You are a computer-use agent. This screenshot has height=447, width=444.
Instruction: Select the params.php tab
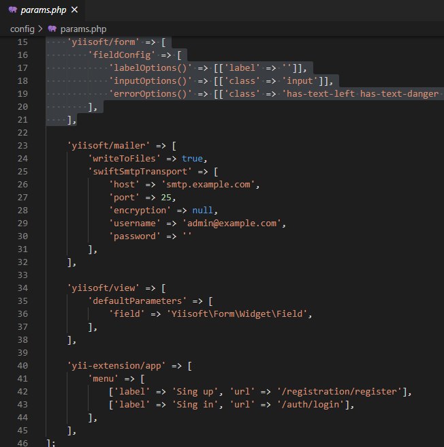tap(42, 10)
